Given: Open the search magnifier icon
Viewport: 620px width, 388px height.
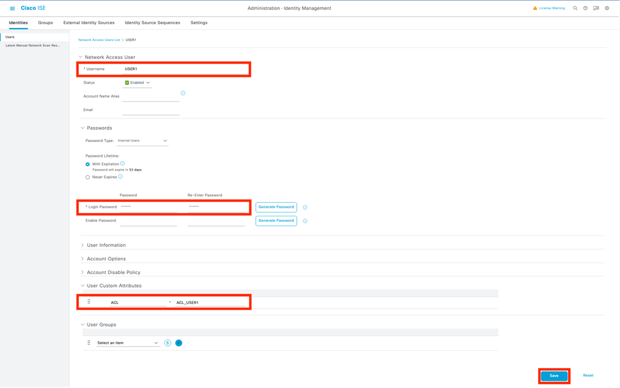Looking at the screenshot, I should click(x=575, y=8).
